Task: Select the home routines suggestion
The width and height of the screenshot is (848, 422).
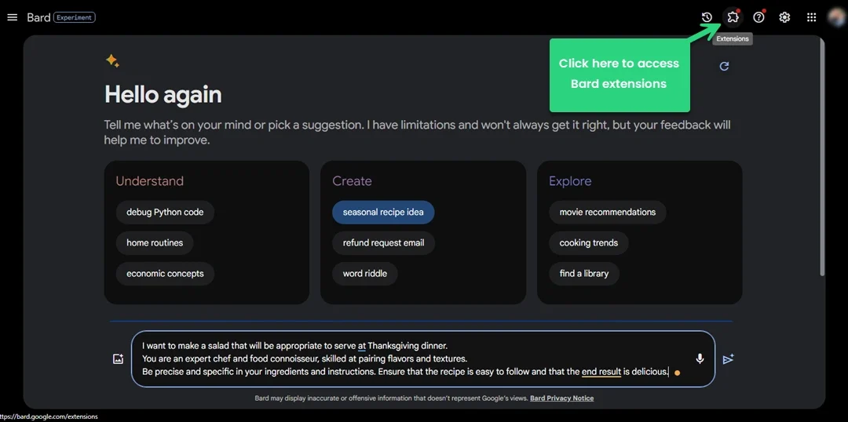Action: [x=155, y=243]
